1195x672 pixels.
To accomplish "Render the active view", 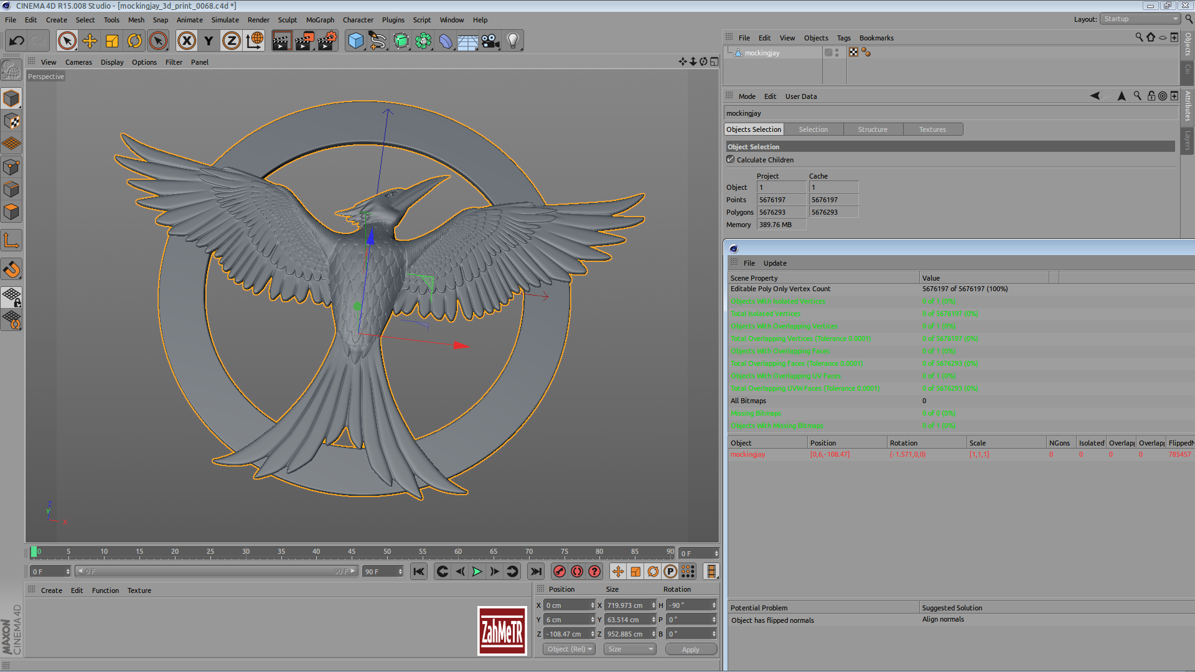I will [282, 40].
